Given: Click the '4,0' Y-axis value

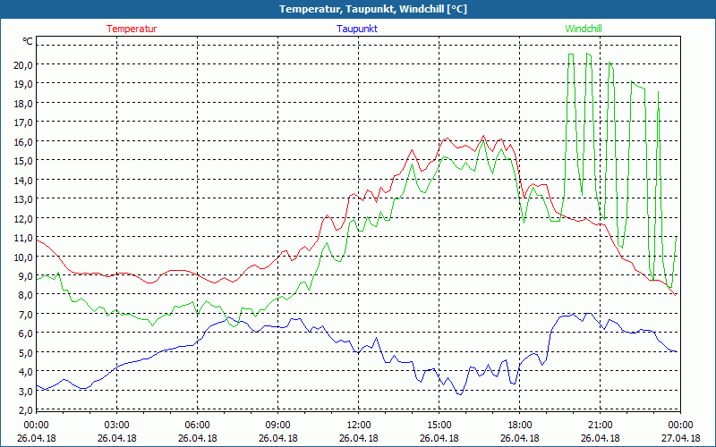Looking at the screenshot, I should [25, 372].
